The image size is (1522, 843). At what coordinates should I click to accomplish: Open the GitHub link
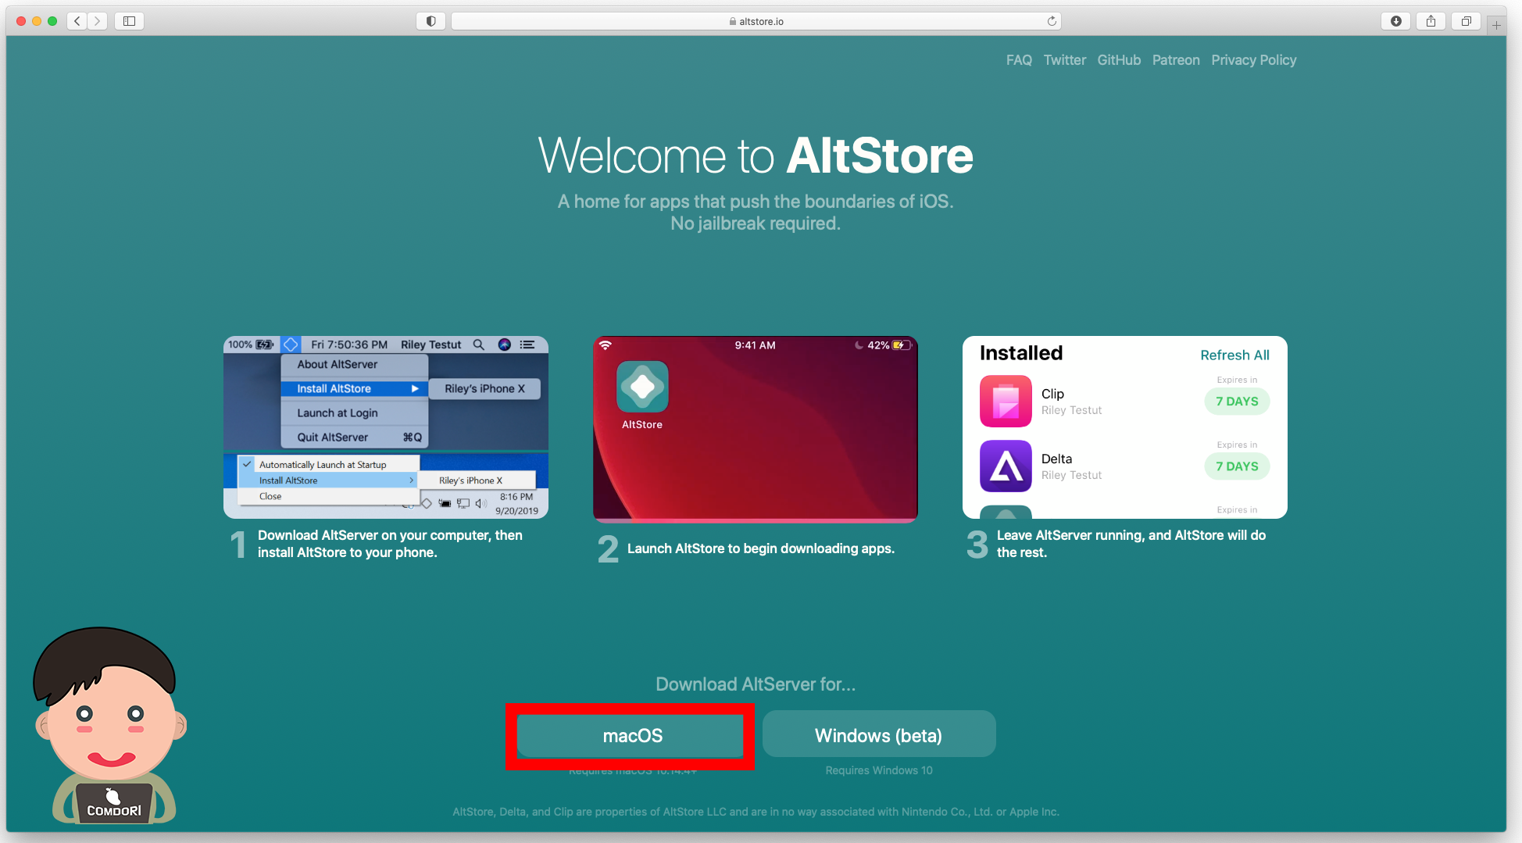(x=1119, y=60)
